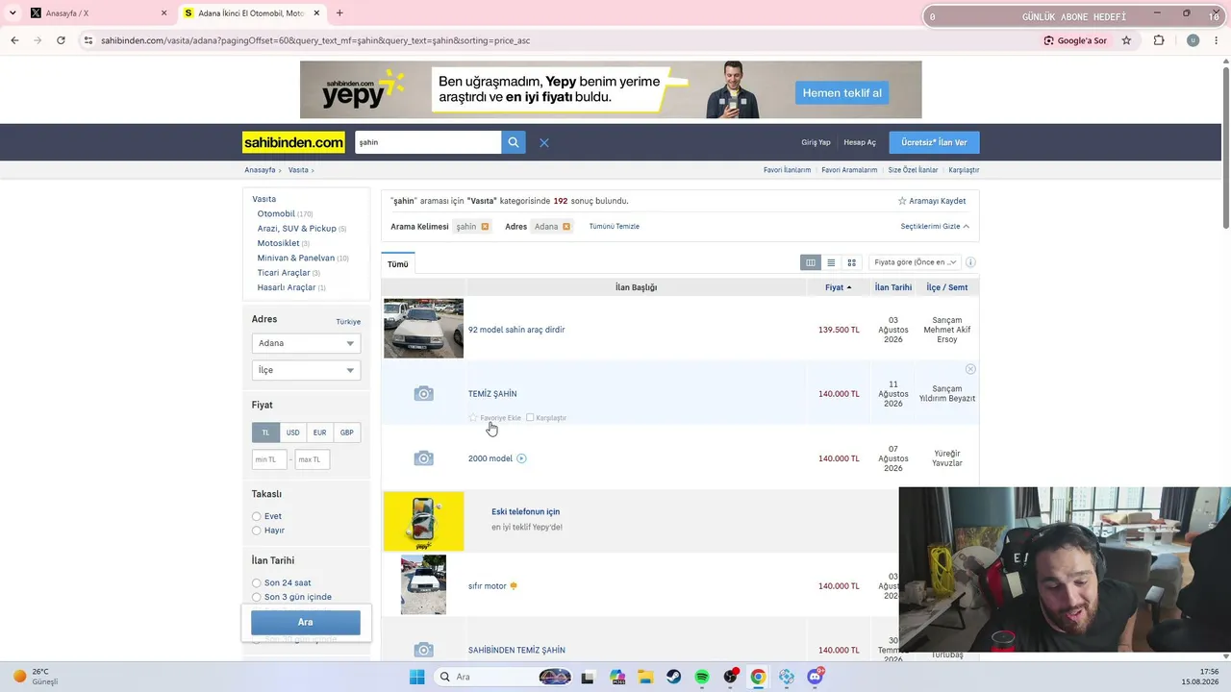Screen dimensions: 1231x692
Task: Select GBP currency toggle
Action: [346, 432]
